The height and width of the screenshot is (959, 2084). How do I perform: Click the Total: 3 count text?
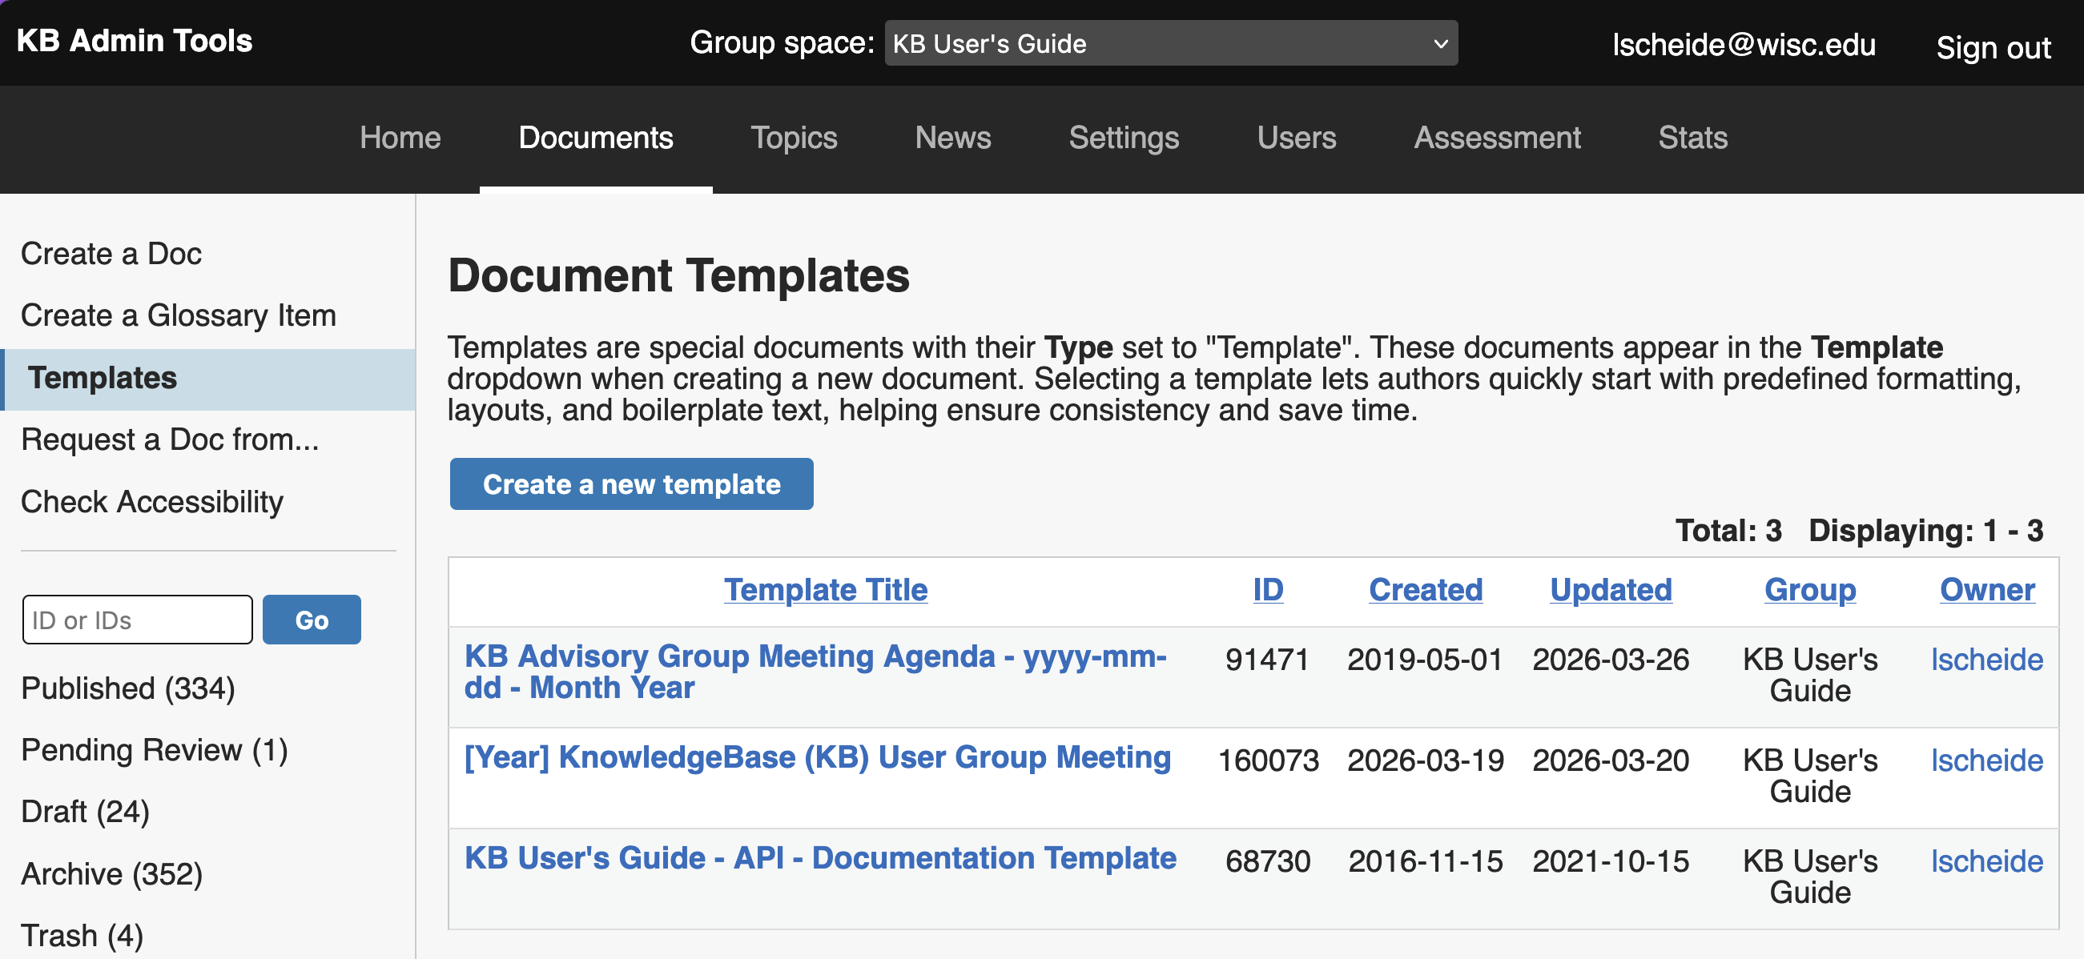click(x=1728, y=532)
